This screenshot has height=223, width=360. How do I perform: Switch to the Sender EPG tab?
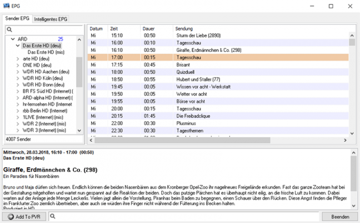(x=17, y=18)
